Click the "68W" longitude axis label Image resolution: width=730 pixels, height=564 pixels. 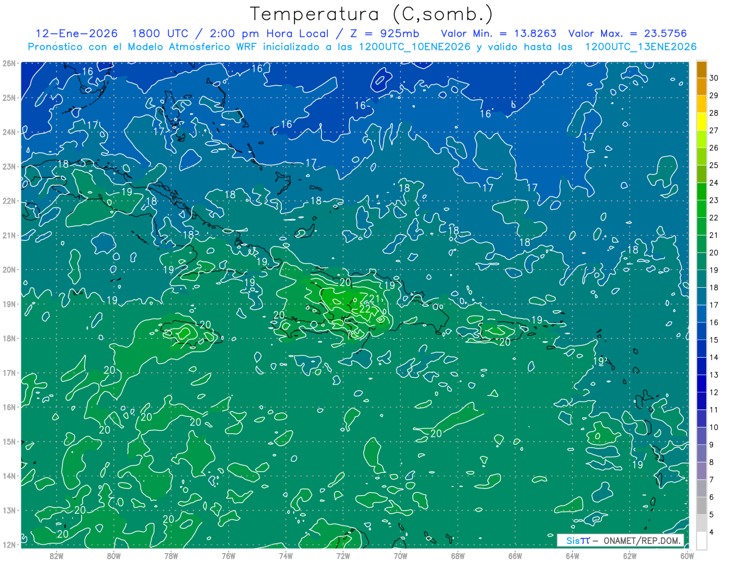click(458, 555)
